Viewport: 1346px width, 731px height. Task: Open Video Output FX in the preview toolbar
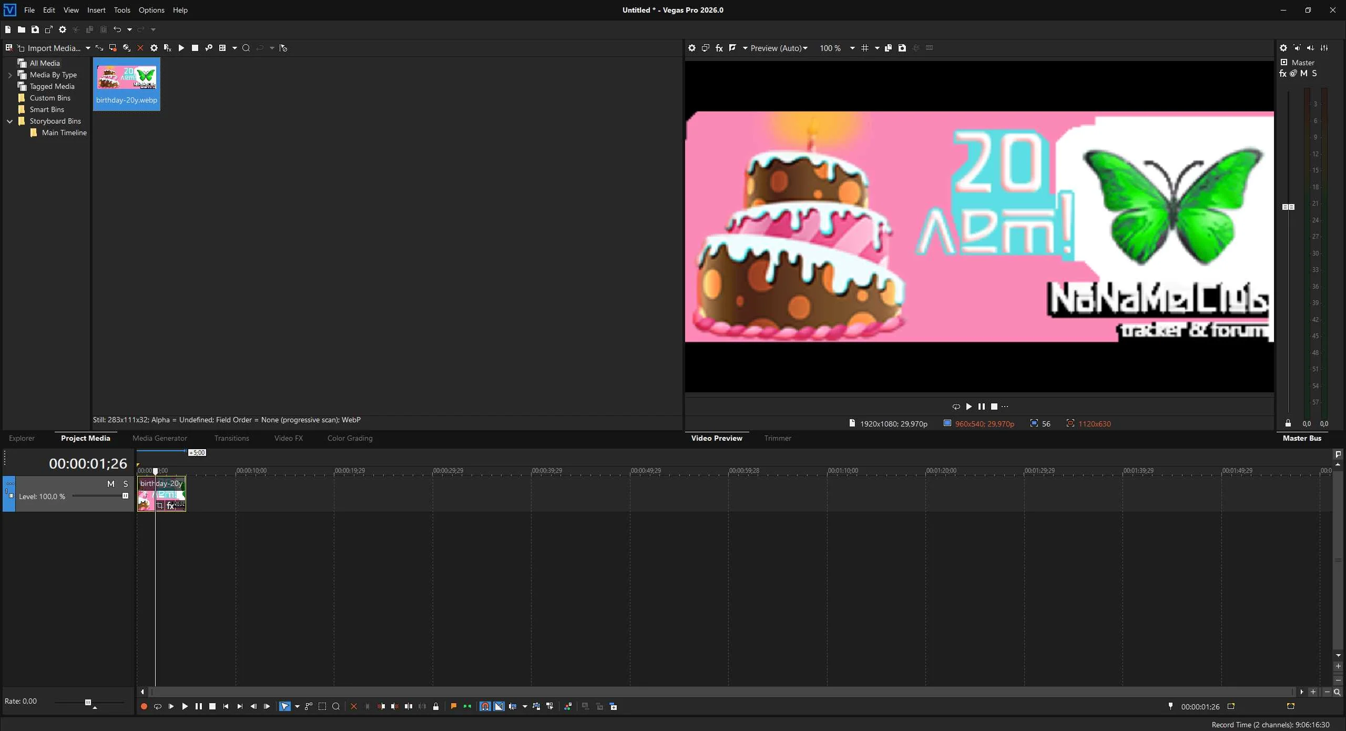(x=719, y=48)
